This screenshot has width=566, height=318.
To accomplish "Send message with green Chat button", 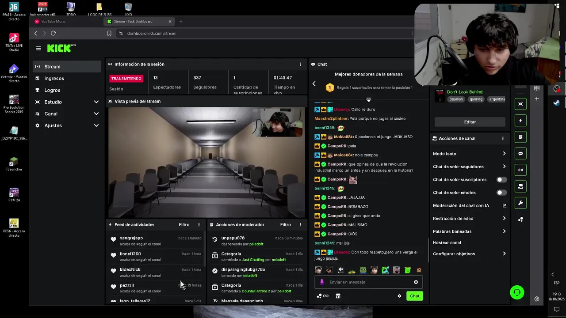I will coord(414,296).
